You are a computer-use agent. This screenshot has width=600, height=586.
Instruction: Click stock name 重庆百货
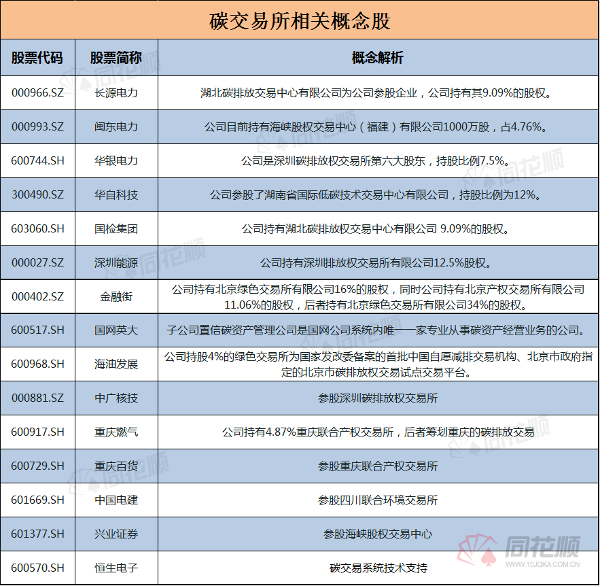(x=116, y=466)
